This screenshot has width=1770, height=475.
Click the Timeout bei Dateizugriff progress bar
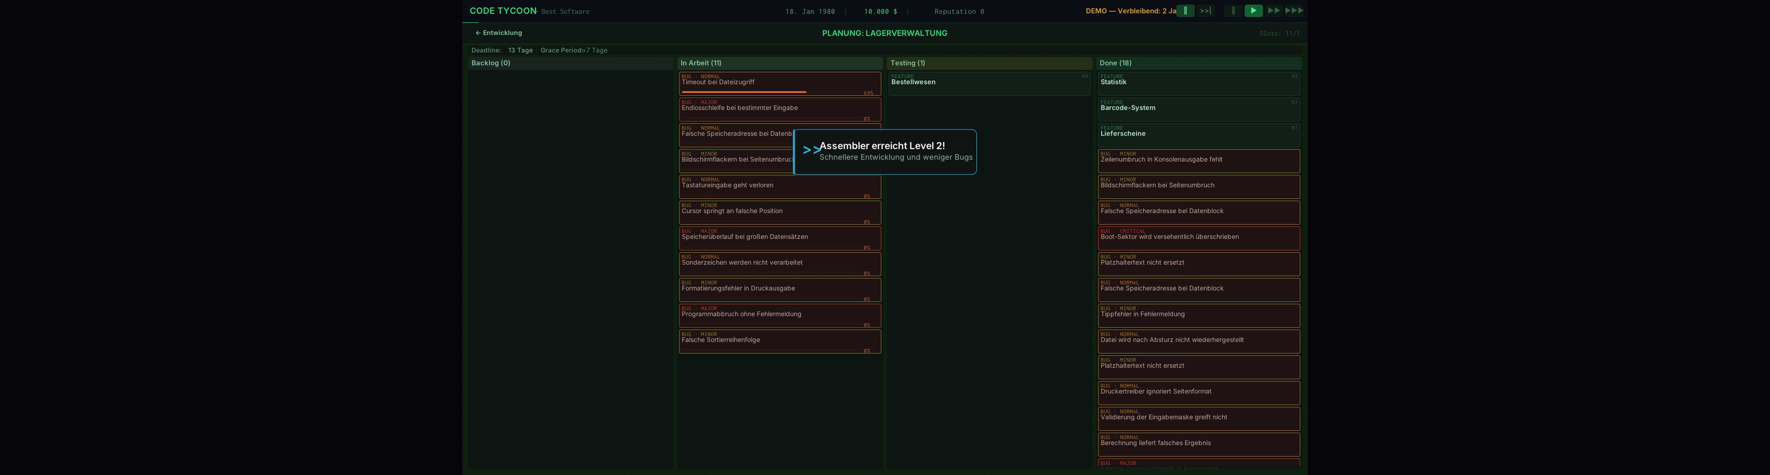click(743, 92)
